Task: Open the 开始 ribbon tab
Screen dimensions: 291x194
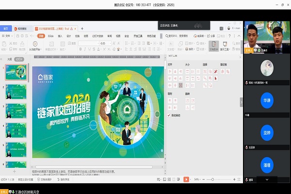Action: (41, 36)
